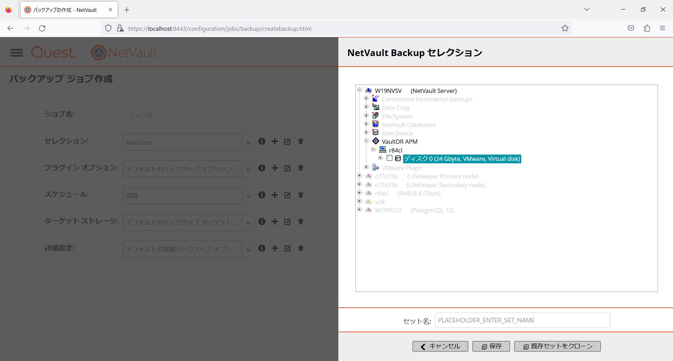Screen dimensions: 673x361
Task: Bookmark this page with the star
Action: 565,28
